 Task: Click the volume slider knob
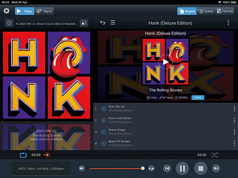tap(143, 169)
